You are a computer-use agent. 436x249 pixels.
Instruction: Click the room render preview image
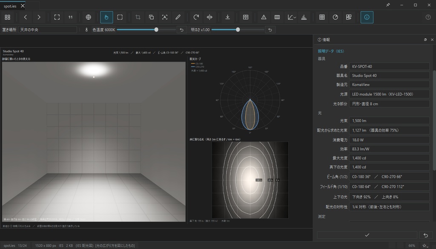point(94,142)
